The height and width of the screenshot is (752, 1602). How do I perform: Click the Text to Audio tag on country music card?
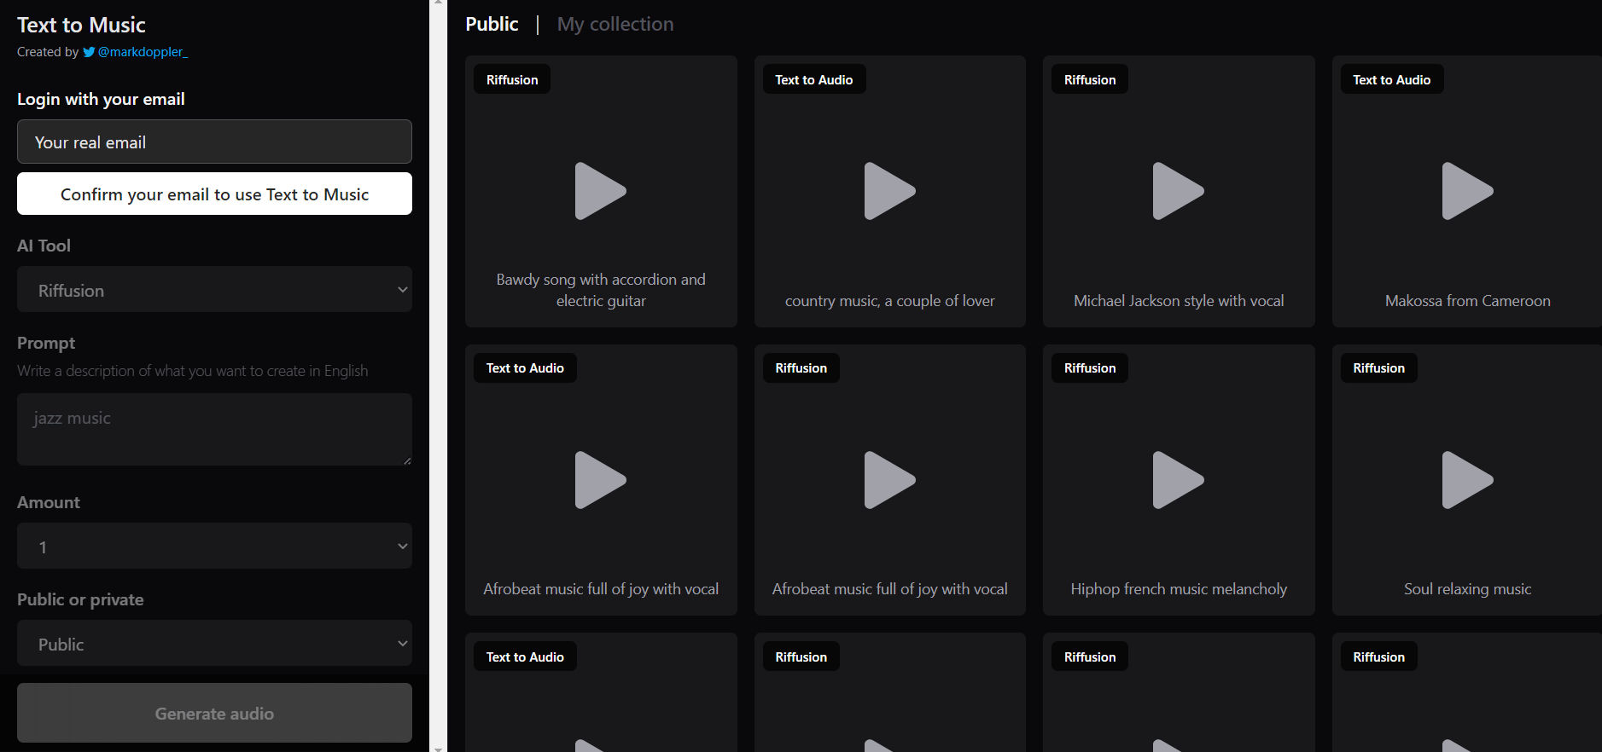pyautogui.click(x=813, y=79)
